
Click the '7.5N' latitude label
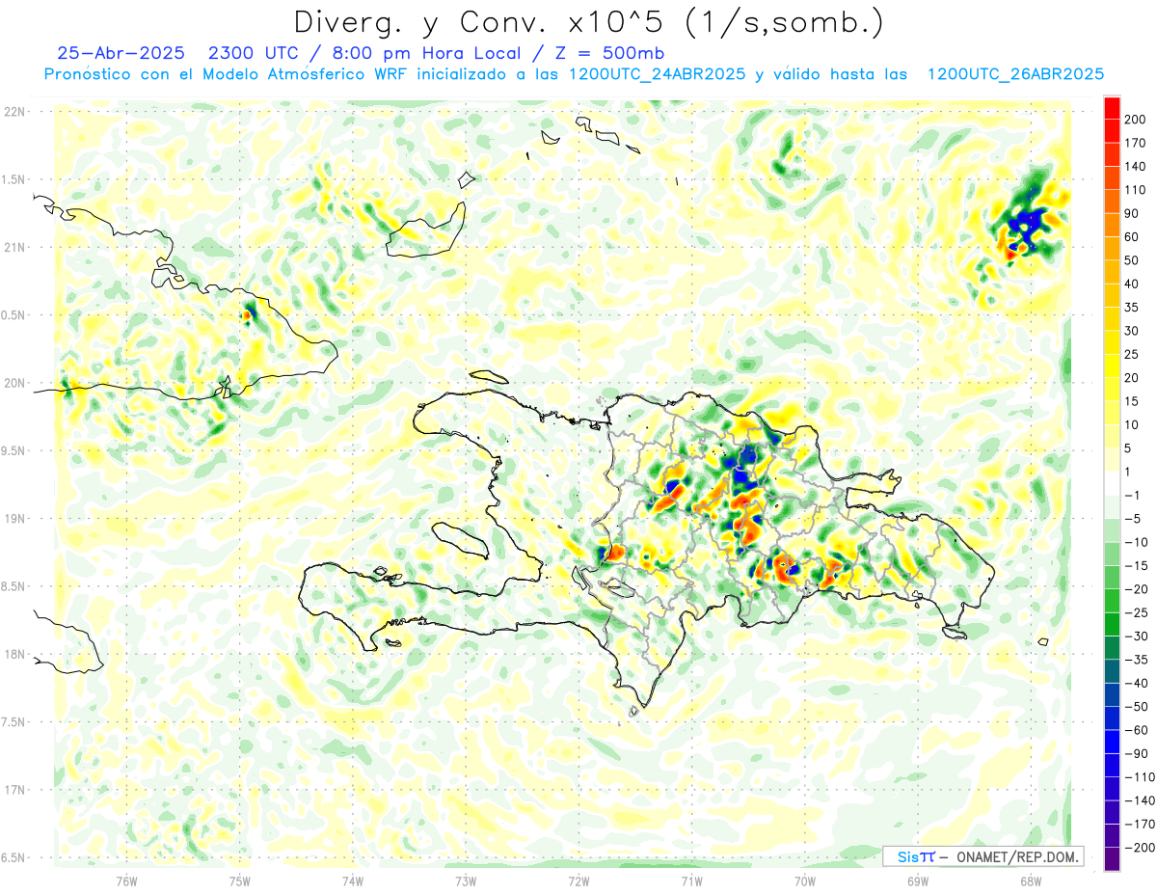coord(13,722)
